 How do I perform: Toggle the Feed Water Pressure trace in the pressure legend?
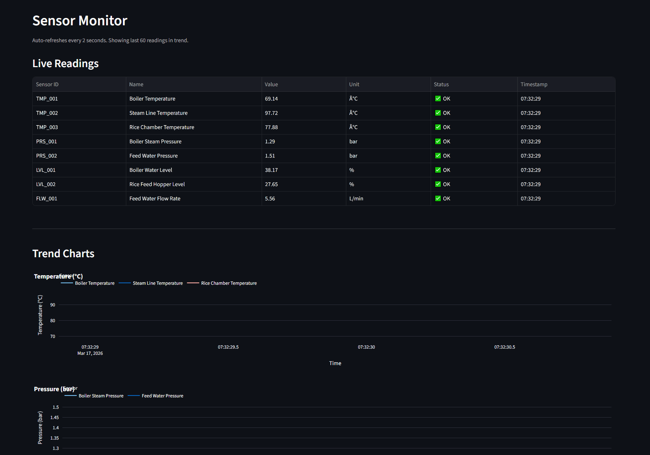(162, 396)
